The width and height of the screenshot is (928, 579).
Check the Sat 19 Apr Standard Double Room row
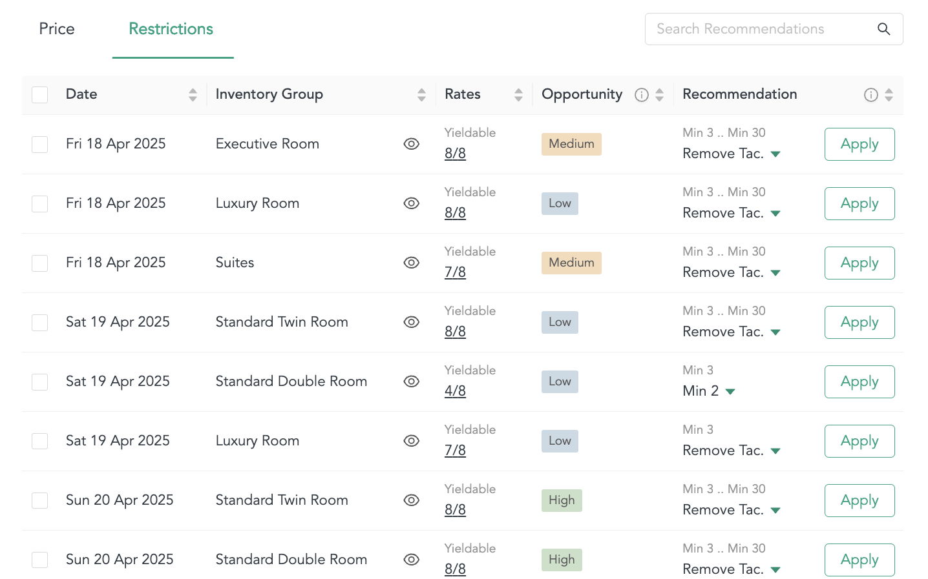40,382
